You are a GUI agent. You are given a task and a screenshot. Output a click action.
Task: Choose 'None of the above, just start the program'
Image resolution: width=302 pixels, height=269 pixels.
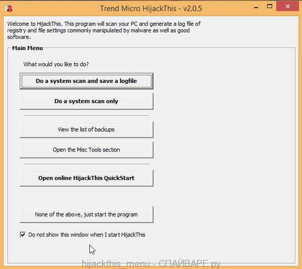(86, 214)
